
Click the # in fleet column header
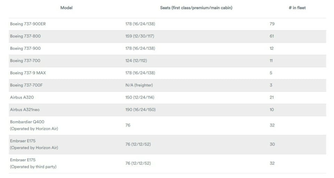coord(297,8)
